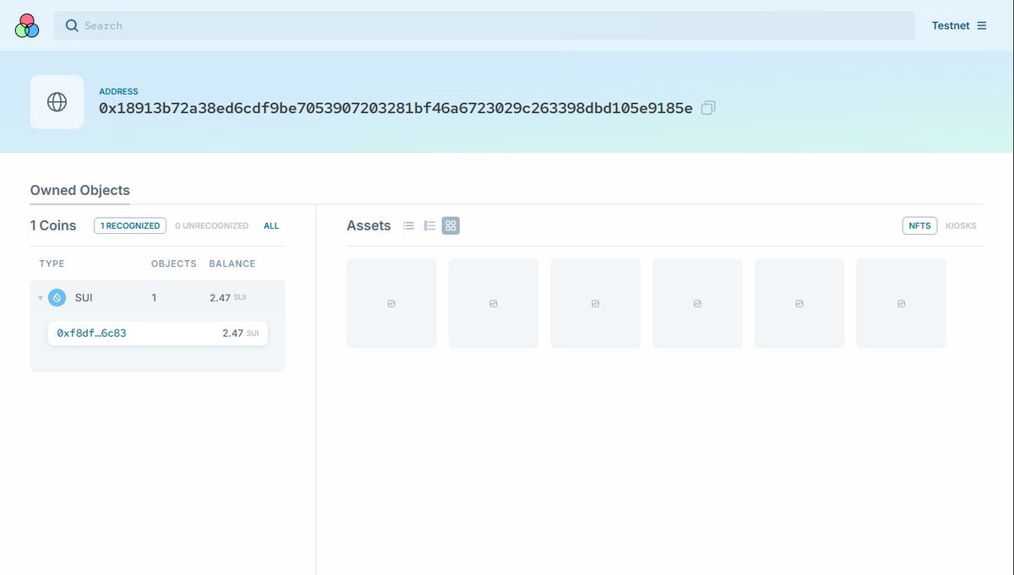Click the TYPE column header
Screen dimensions: 1014x575
[x=52, y=263]
